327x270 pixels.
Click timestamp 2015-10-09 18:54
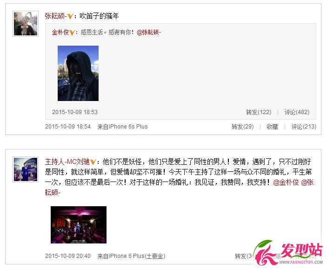[68, 127]
